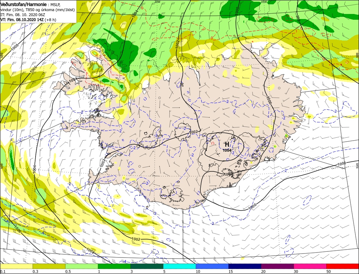Click the purple 20–30 legend swatch

278,266
